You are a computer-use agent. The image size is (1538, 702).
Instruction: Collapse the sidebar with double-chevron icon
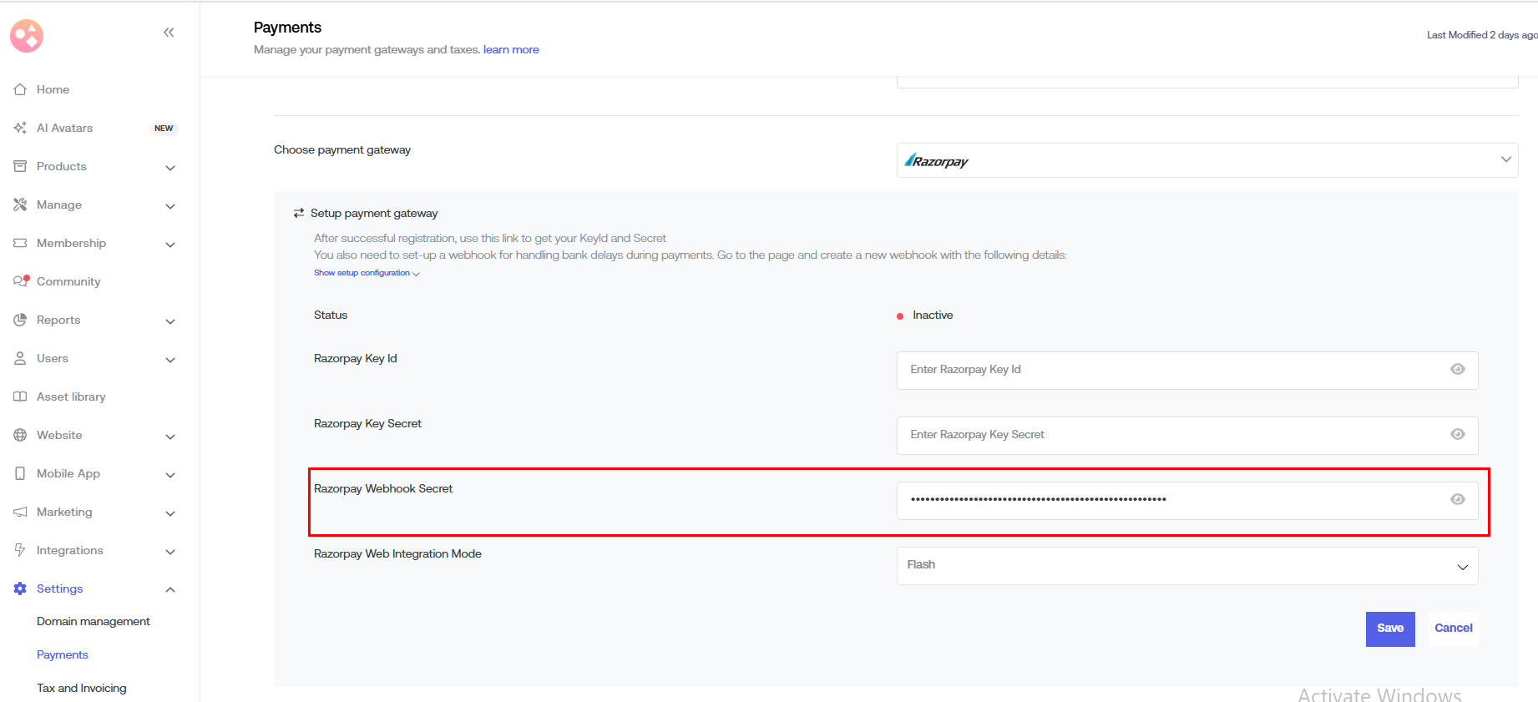point(169,33)
